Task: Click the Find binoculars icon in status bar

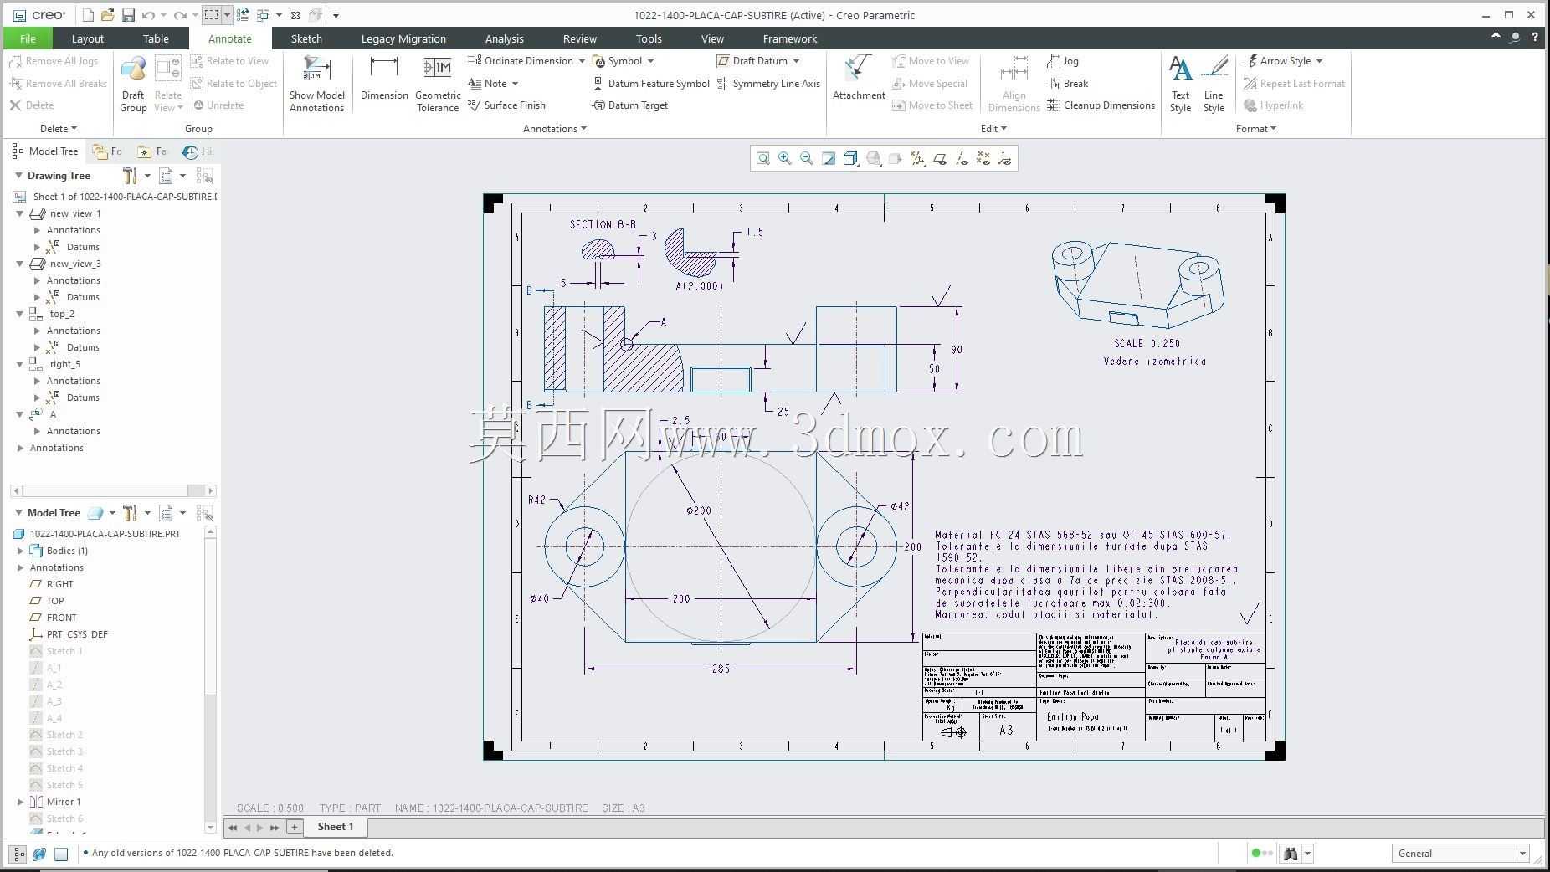Action: pos(1291,854)
